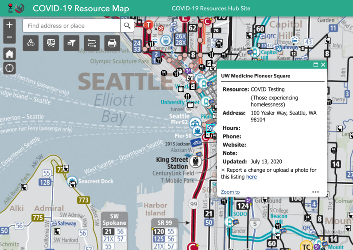The height and width of the screenshot is (250, 353).
Task: Click the 'here' link to report a change
Action: point(251,177)
